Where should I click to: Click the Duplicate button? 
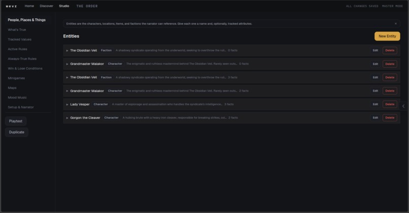(x=17, y=132)
